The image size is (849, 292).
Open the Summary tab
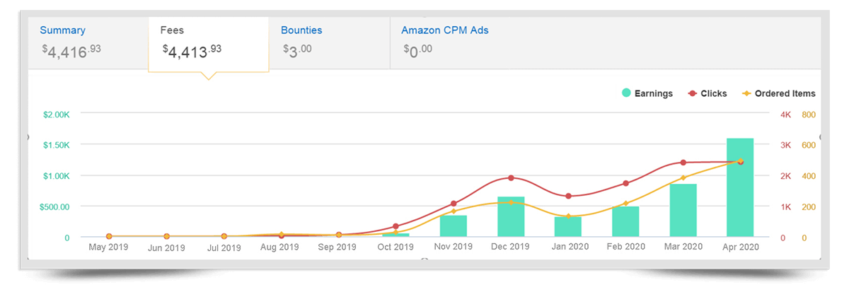pos(62,30)
